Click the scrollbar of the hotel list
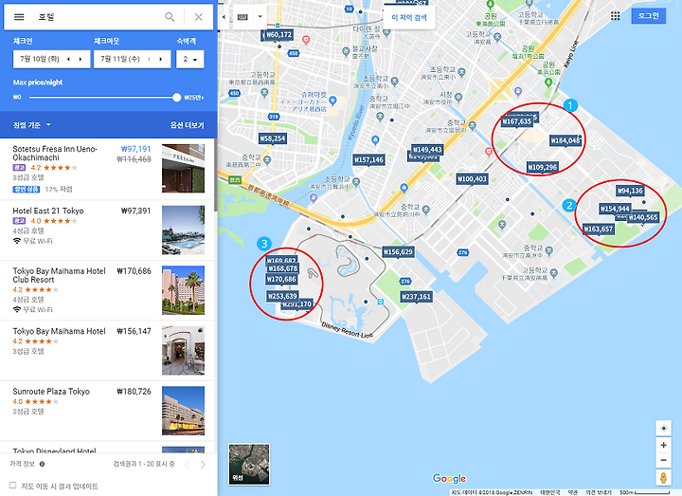The width and height of the screenshot is (682, 496). click(x=215, y=175)
